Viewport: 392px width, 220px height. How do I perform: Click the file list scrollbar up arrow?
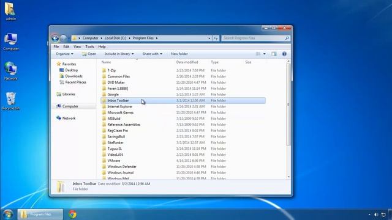(x=288, y=61)
